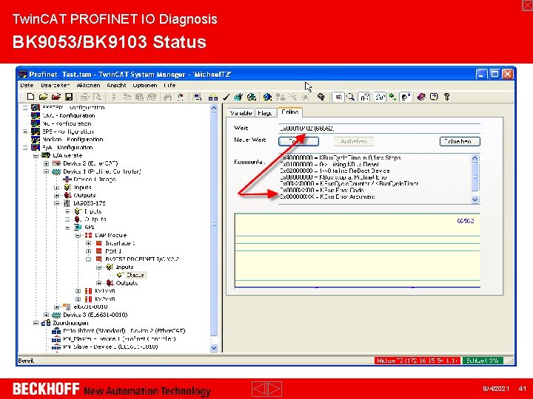Select the Device 1 Image tree node
Screen dimensions: 533x399
point(95,180)
